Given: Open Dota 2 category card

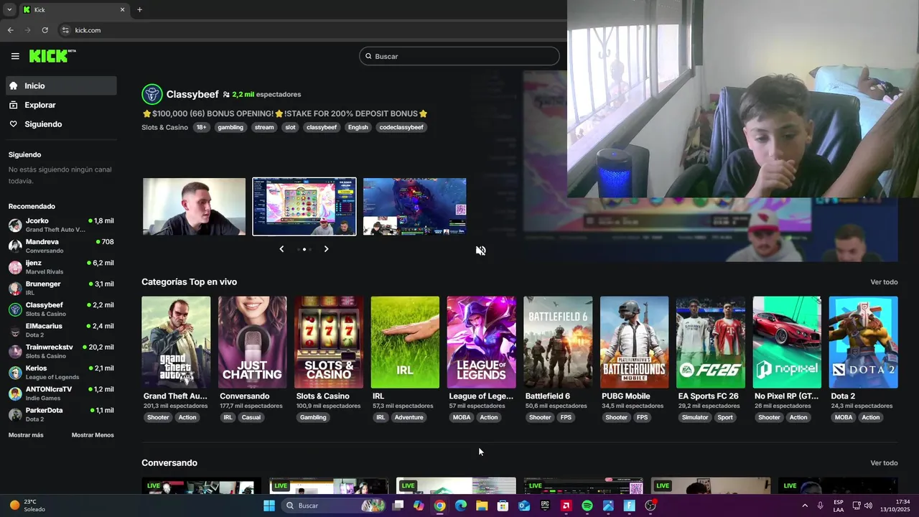Looking at the screenshot, I should 863,343.
